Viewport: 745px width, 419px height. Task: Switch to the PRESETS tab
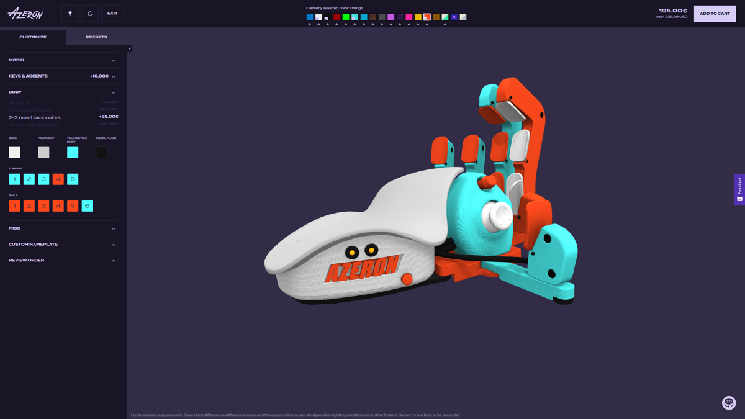[96, 37]
